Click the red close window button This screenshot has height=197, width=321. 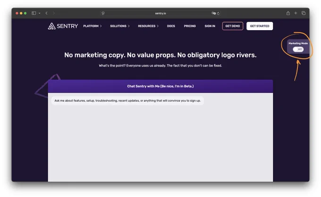[x=17, y=13]
